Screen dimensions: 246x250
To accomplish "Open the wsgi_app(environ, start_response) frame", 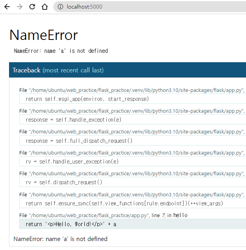I will pyautogui.click(x=133, y=99).
